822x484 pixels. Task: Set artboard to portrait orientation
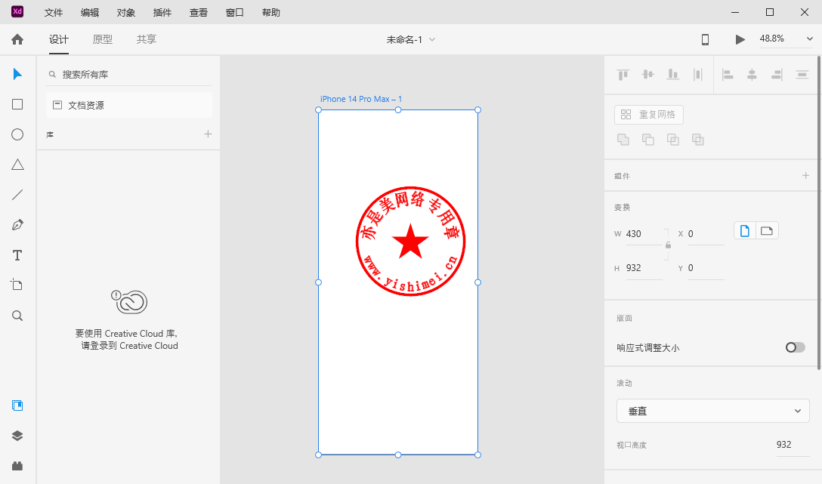745,230
